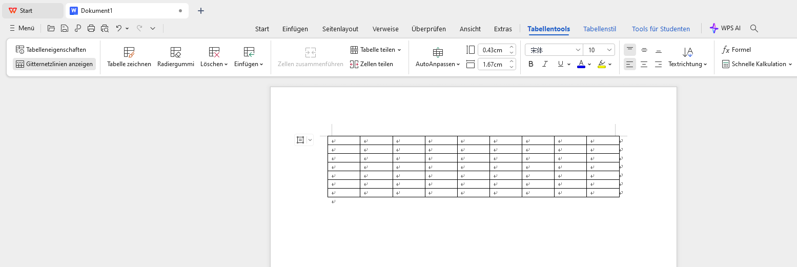Screen dimensions: 797x267
Task: Decrease the column width with down stepper
Action: tap(512, 67)
